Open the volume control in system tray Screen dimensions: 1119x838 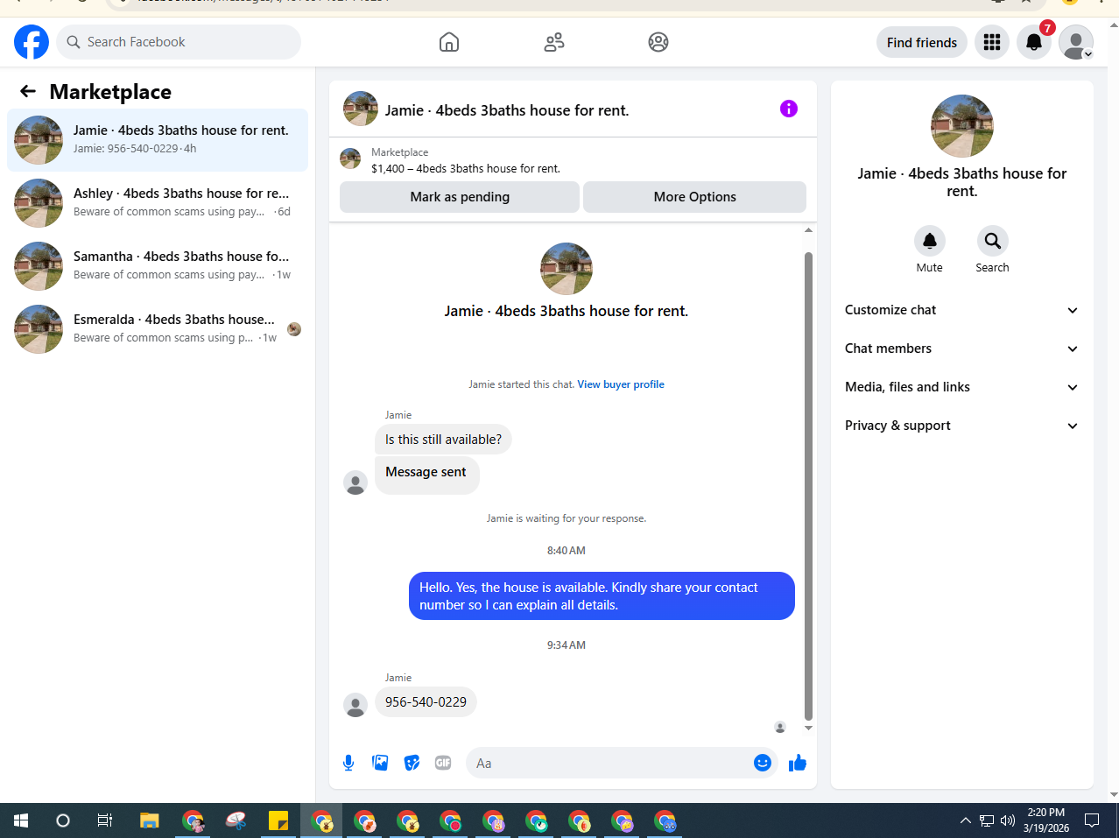tap(1008, 820)
